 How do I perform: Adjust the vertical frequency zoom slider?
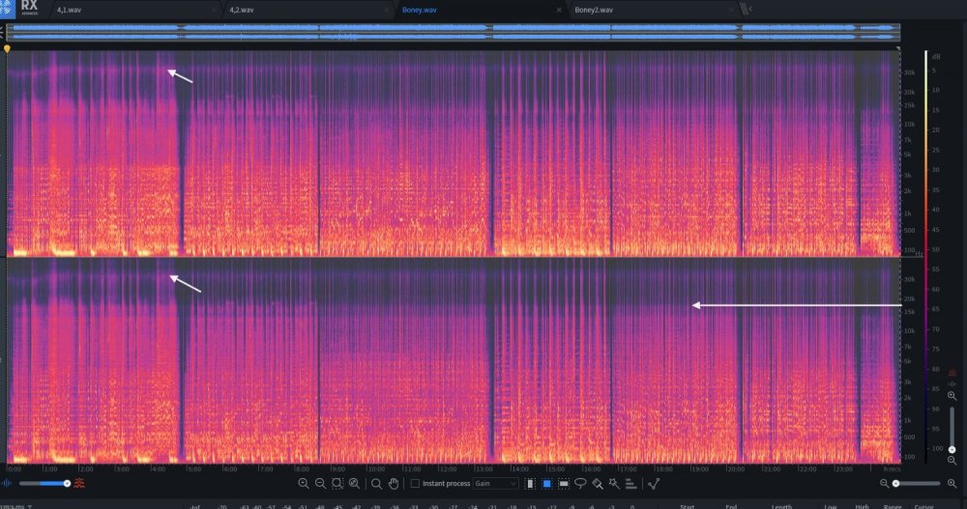point(952,428)
